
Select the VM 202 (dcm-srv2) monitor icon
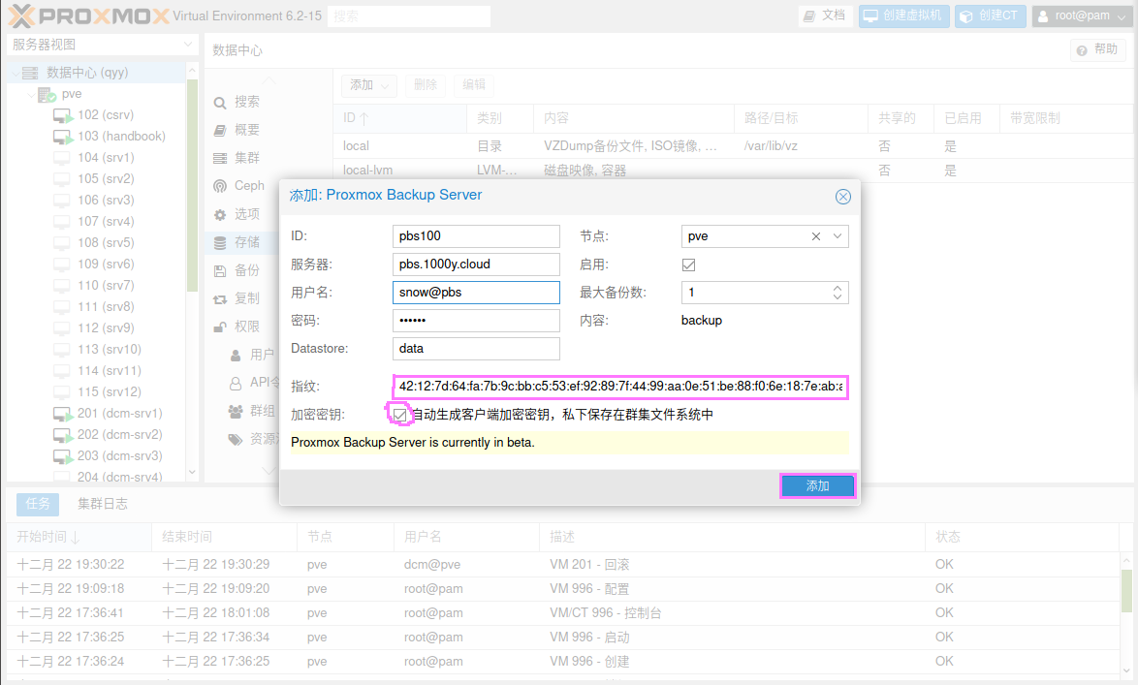(63, 435)
